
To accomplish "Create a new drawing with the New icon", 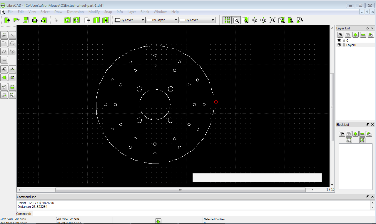I will pos(7,20).
